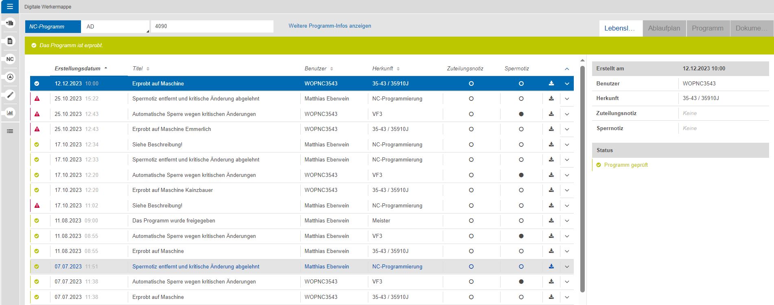Viewport: 774px width, 305px height.
Task: Download the 25.10.2023 15:22 entry
Action: (x=551, y=98)
